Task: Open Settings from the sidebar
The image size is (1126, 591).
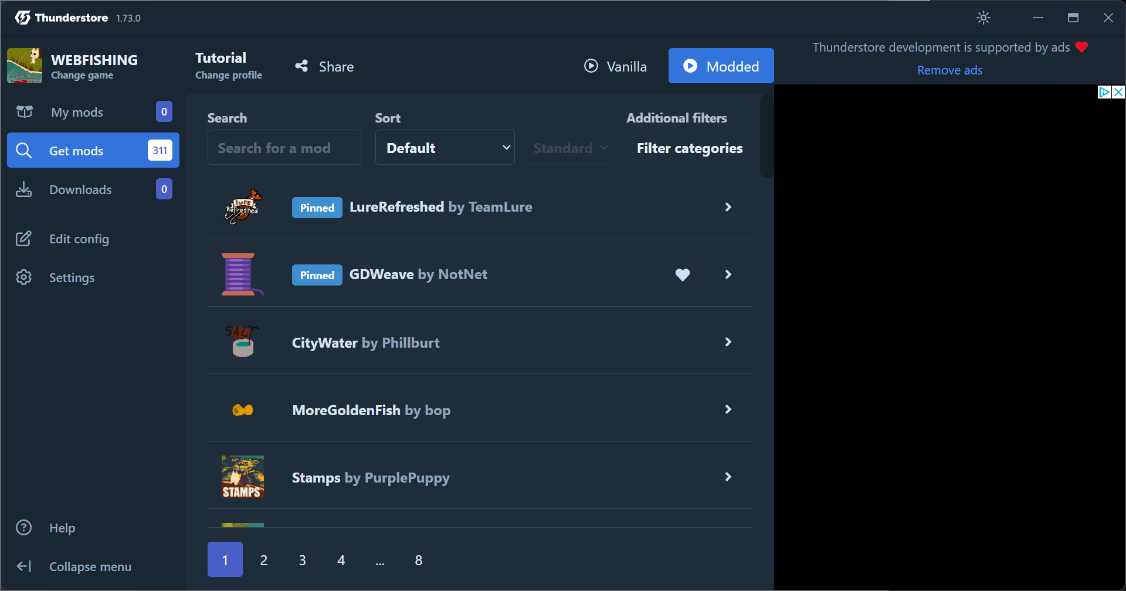Action: 93,277
